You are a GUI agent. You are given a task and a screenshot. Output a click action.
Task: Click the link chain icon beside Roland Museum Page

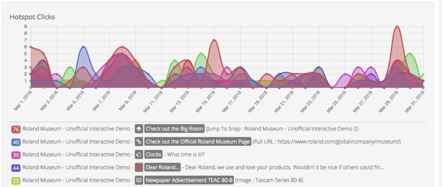coord(139,141)
